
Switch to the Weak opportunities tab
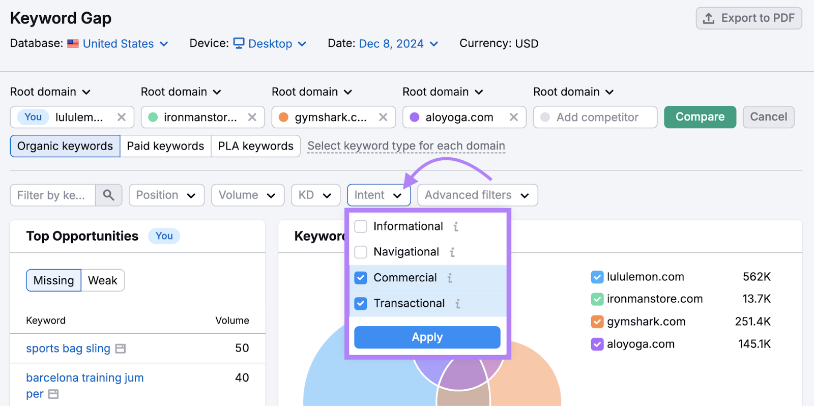(x=102, y=280)
